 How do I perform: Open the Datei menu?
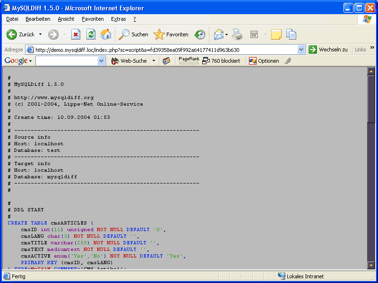12,19
